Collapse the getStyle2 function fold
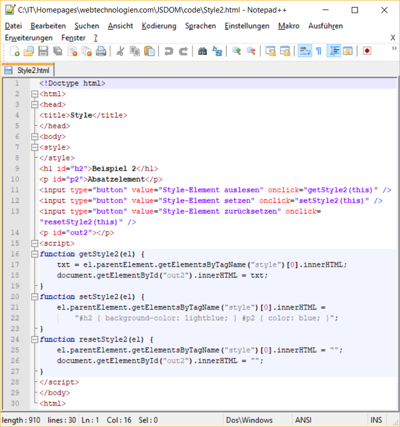This screenshot has height=427, width=400. pos(34,254)
